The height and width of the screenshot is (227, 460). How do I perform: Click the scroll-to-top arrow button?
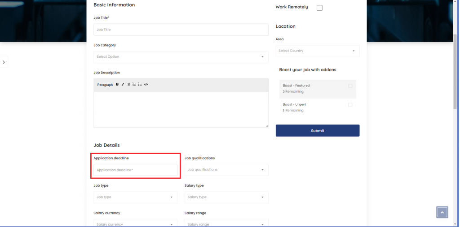click(442, 212)
